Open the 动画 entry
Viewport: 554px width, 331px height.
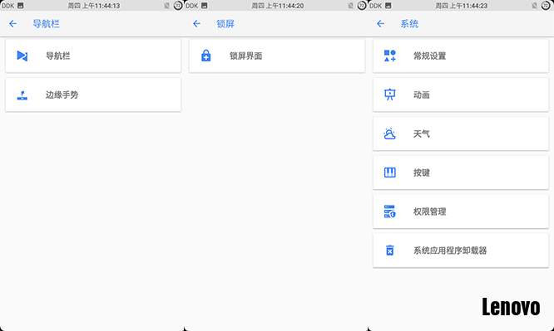(x=461, y=95)
